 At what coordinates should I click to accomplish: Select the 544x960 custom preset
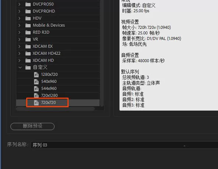49,88
